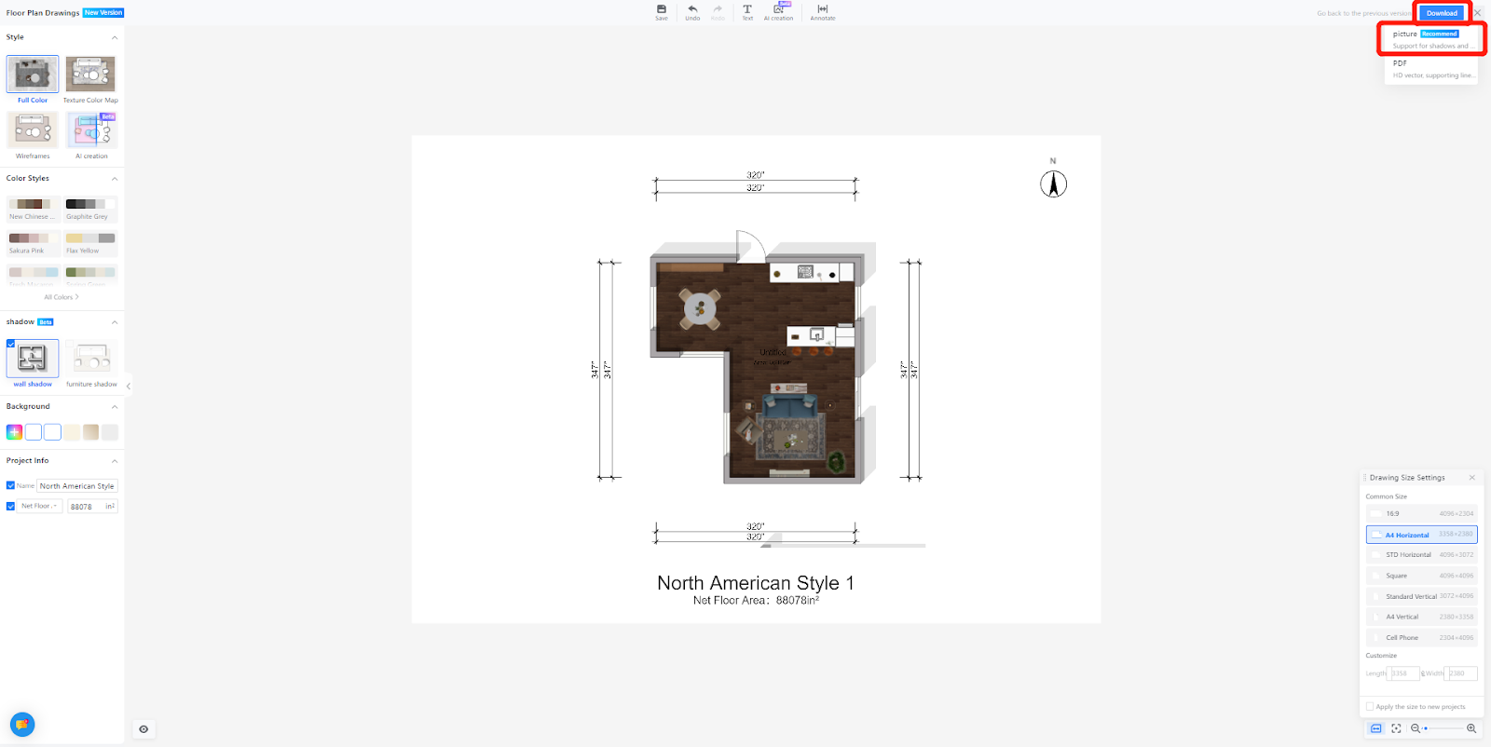Collapse the Color Styles section
Viewport: 1491px width, 747px height.
coord(115,179)
